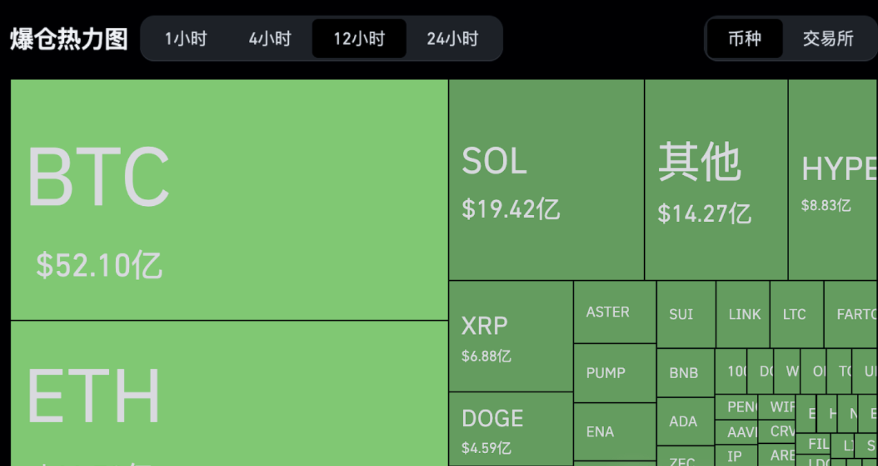Select the PUMP heatmap tile
878x466 pixels.
coord(614,373)
